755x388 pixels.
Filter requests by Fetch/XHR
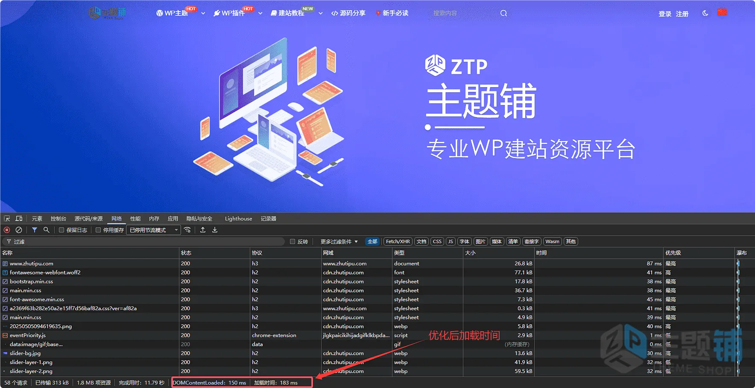pyautogui.click(x=398, y=241)
